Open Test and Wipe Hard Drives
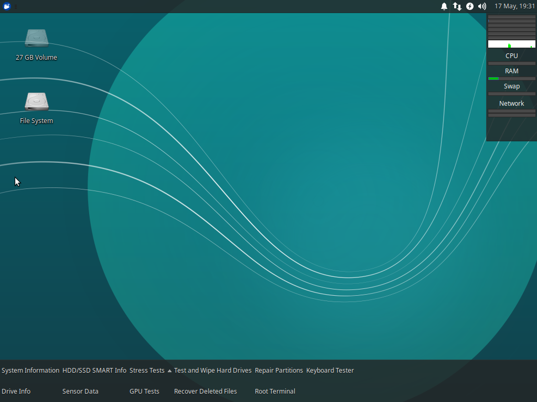 click(212, 370)
